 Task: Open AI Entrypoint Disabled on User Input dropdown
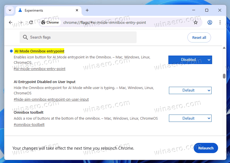tap(190, 90)
